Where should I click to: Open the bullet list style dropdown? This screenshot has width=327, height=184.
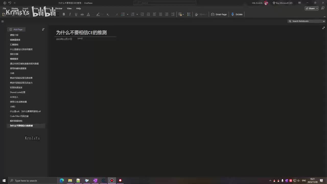click(x=127, y=14)
